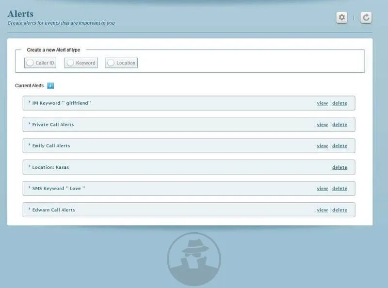This screenshot has height=288, width=388.
Task: Expand the Private Call Alerts row
Action: (x=29, y=124)
